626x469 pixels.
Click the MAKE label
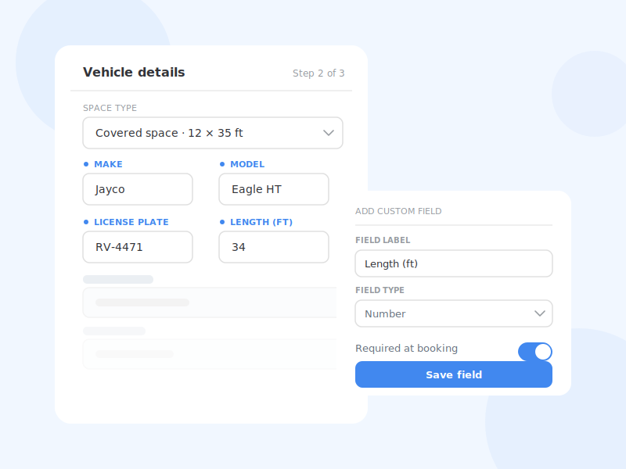point(108,164)
